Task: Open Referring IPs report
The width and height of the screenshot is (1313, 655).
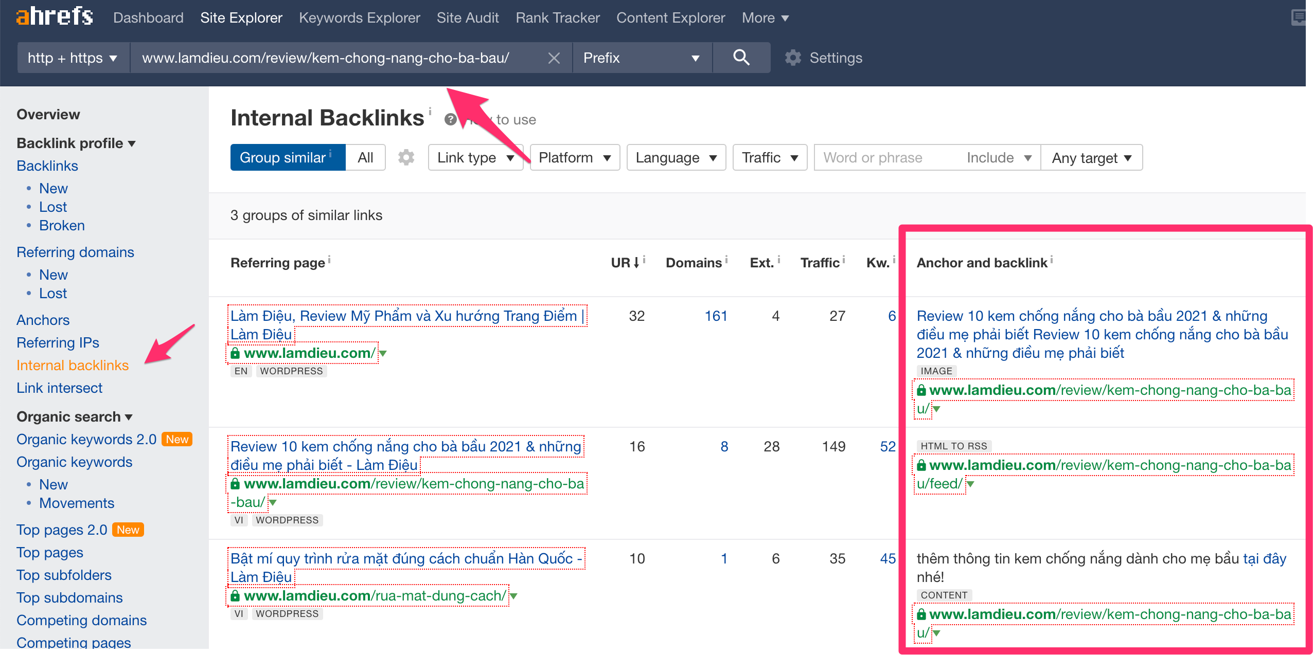Action: click(58, 342)
